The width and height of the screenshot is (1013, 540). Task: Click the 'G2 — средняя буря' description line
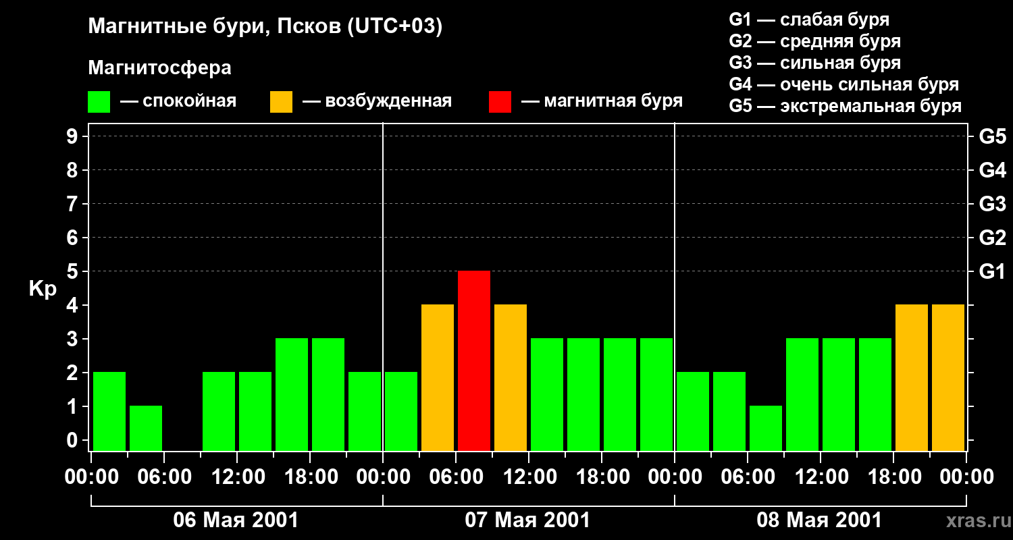(x=814, y=41)
